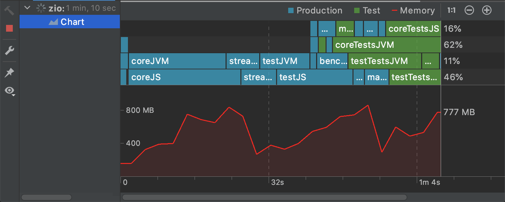Select the green 'm...' block in top row
The height and width of the screenshot is (202, 505).
click(x=345, y=29)
